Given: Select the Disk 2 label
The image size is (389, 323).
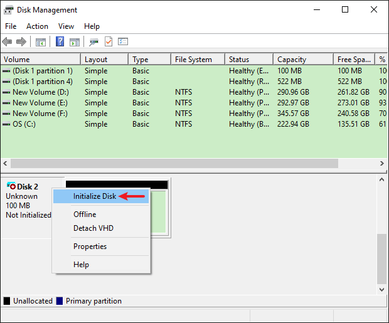Looking at the screenshot, I should pyautogui.click(x=28, y=186).
